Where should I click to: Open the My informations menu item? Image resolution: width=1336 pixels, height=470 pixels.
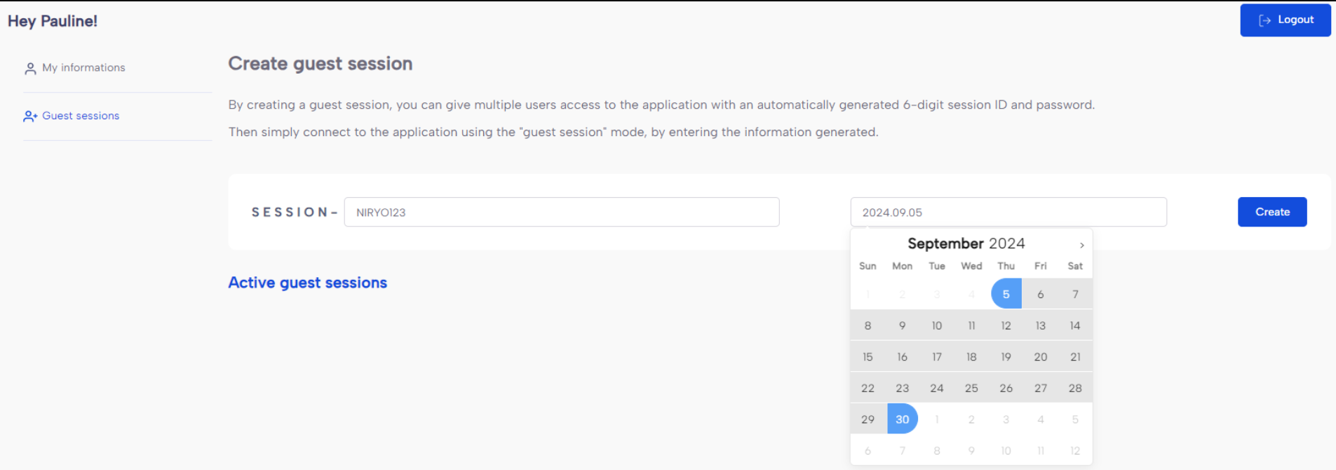coord(83,68)
